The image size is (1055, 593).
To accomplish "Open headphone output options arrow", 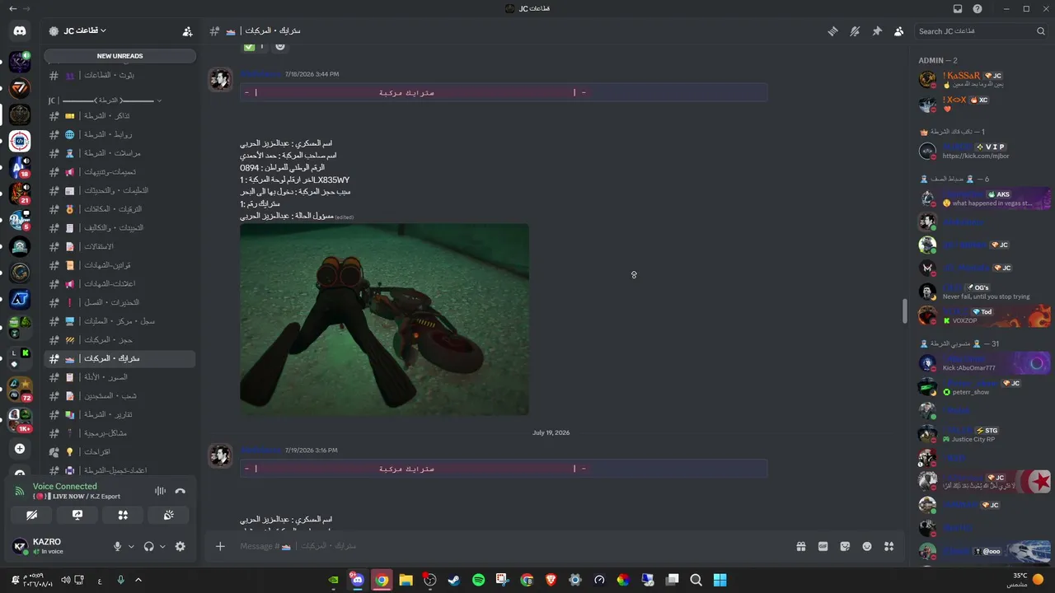I will 162,546.
